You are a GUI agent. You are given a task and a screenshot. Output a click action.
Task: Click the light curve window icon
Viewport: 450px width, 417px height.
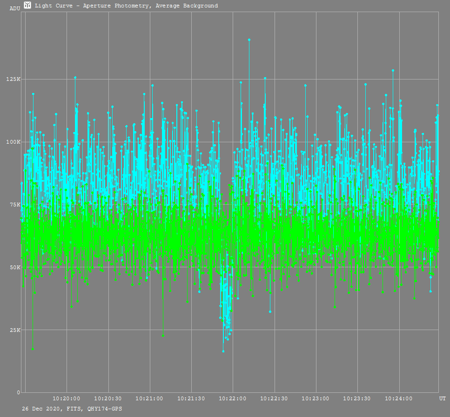[27, 5]
